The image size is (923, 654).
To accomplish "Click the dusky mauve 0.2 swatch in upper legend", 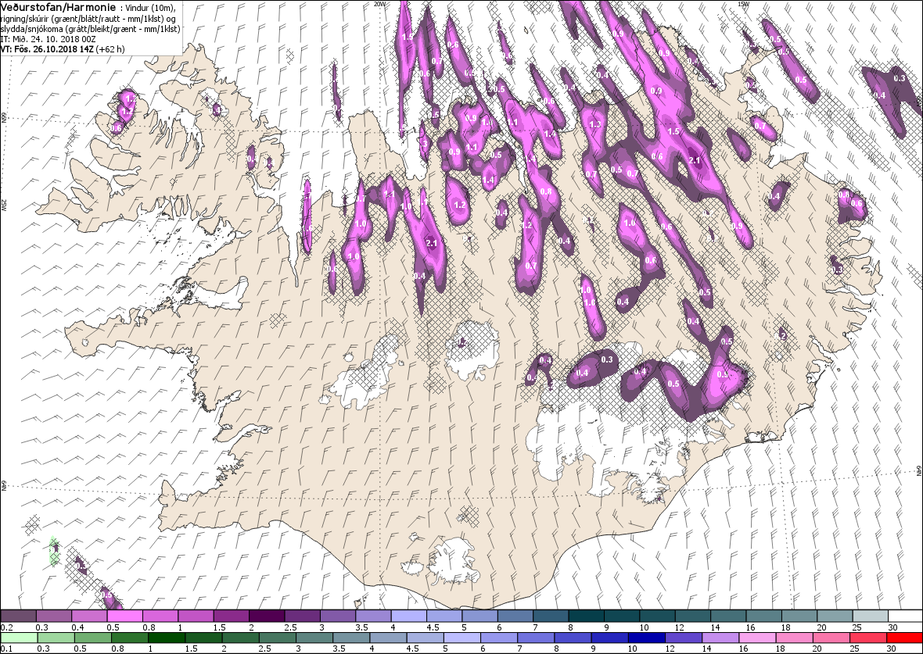I will tap(18, 616).
